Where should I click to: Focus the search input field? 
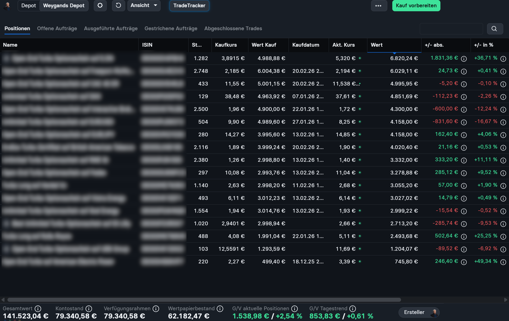(451, 29)
